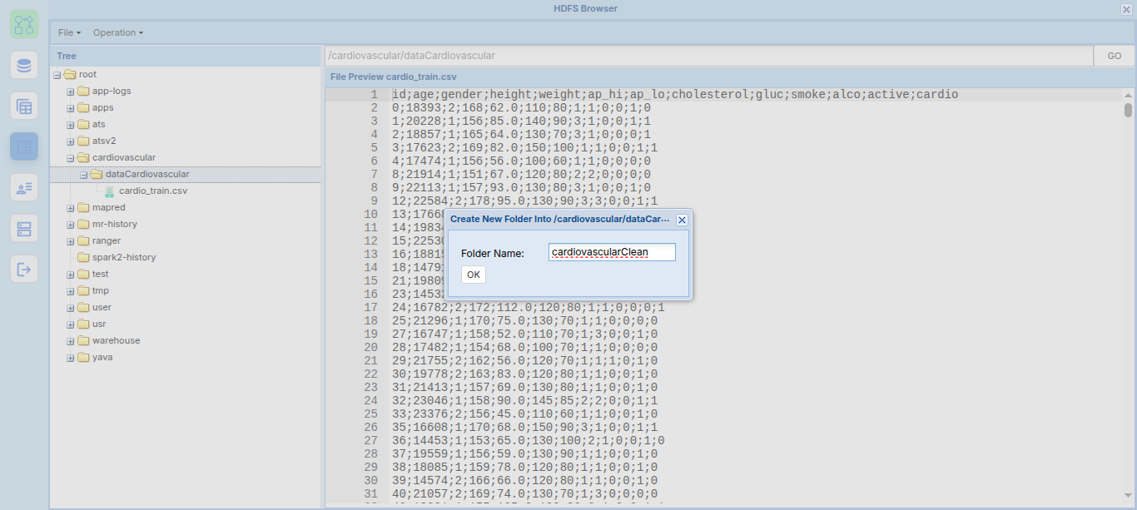Focus the Folder Name input field
Image resolution: width=1137 pixels, height=510 pixels.
click(x=612, y=251)
